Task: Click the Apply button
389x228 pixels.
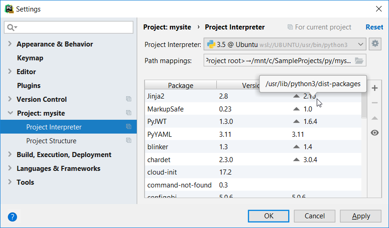Action: tap(361, 216)
